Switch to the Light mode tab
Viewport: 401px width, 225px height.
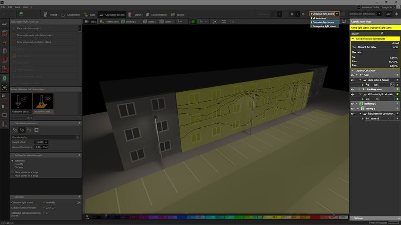[x=90, y=14]
